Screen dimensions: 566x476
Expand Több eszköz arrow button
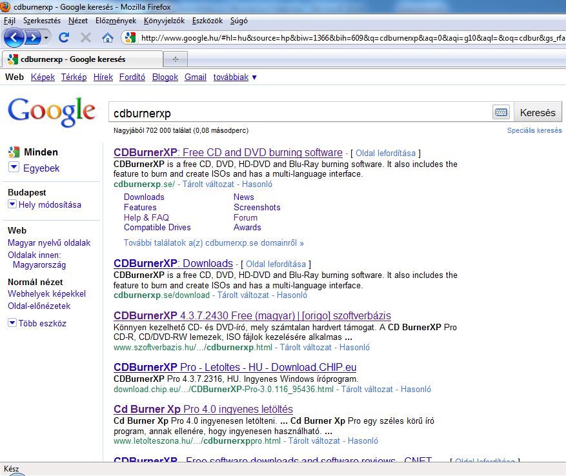click(12, 322)
